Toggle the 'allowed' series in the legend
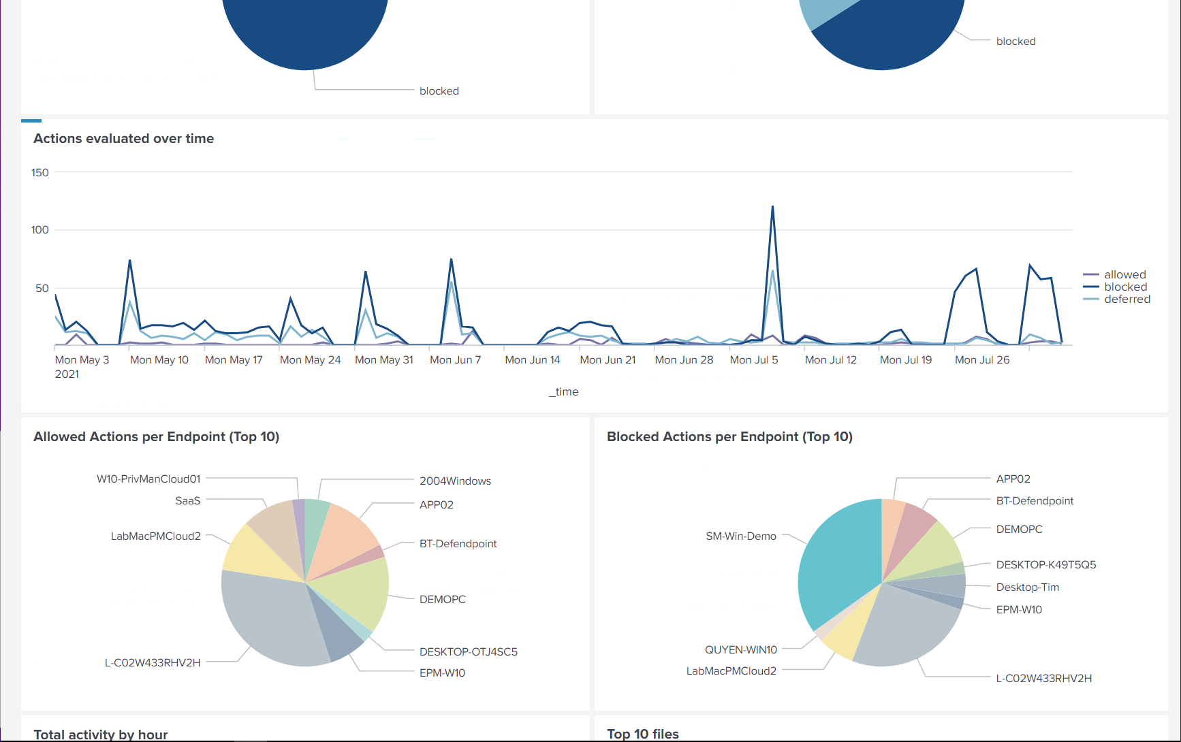 click(x=1124, y=274)
